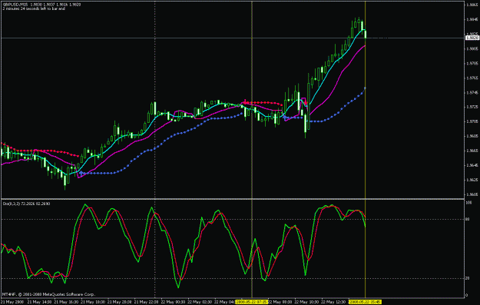Click the 21 May 22:00 time axis label
Viewport: 480px width, 305px height.
click(x=147, y=302)
